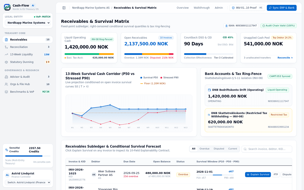Click the 13-Week Liquidity chart icon
Viewport: 304px width, 190px height.
[7, 54]
